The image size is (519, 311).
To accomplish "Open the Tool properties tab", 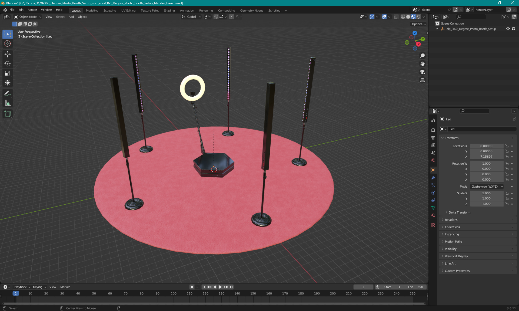I will [x=433, y=120].
